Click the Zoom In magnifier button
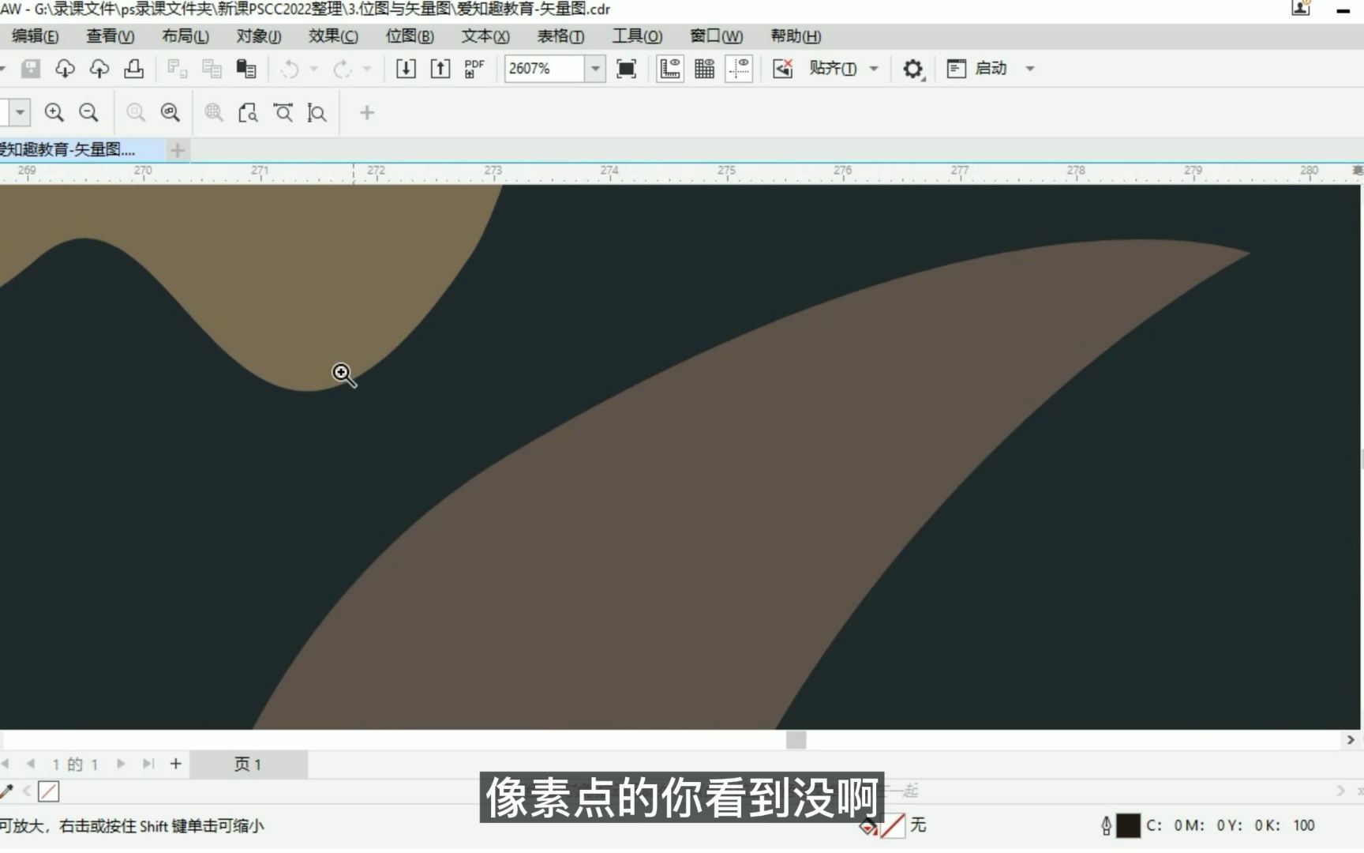This screenshot has height=853, width=1364. coord(54,112)
